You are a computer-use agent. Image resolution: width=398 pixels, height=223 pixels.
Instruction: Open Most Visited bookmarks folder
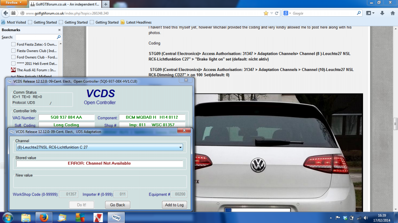(14, 22)
